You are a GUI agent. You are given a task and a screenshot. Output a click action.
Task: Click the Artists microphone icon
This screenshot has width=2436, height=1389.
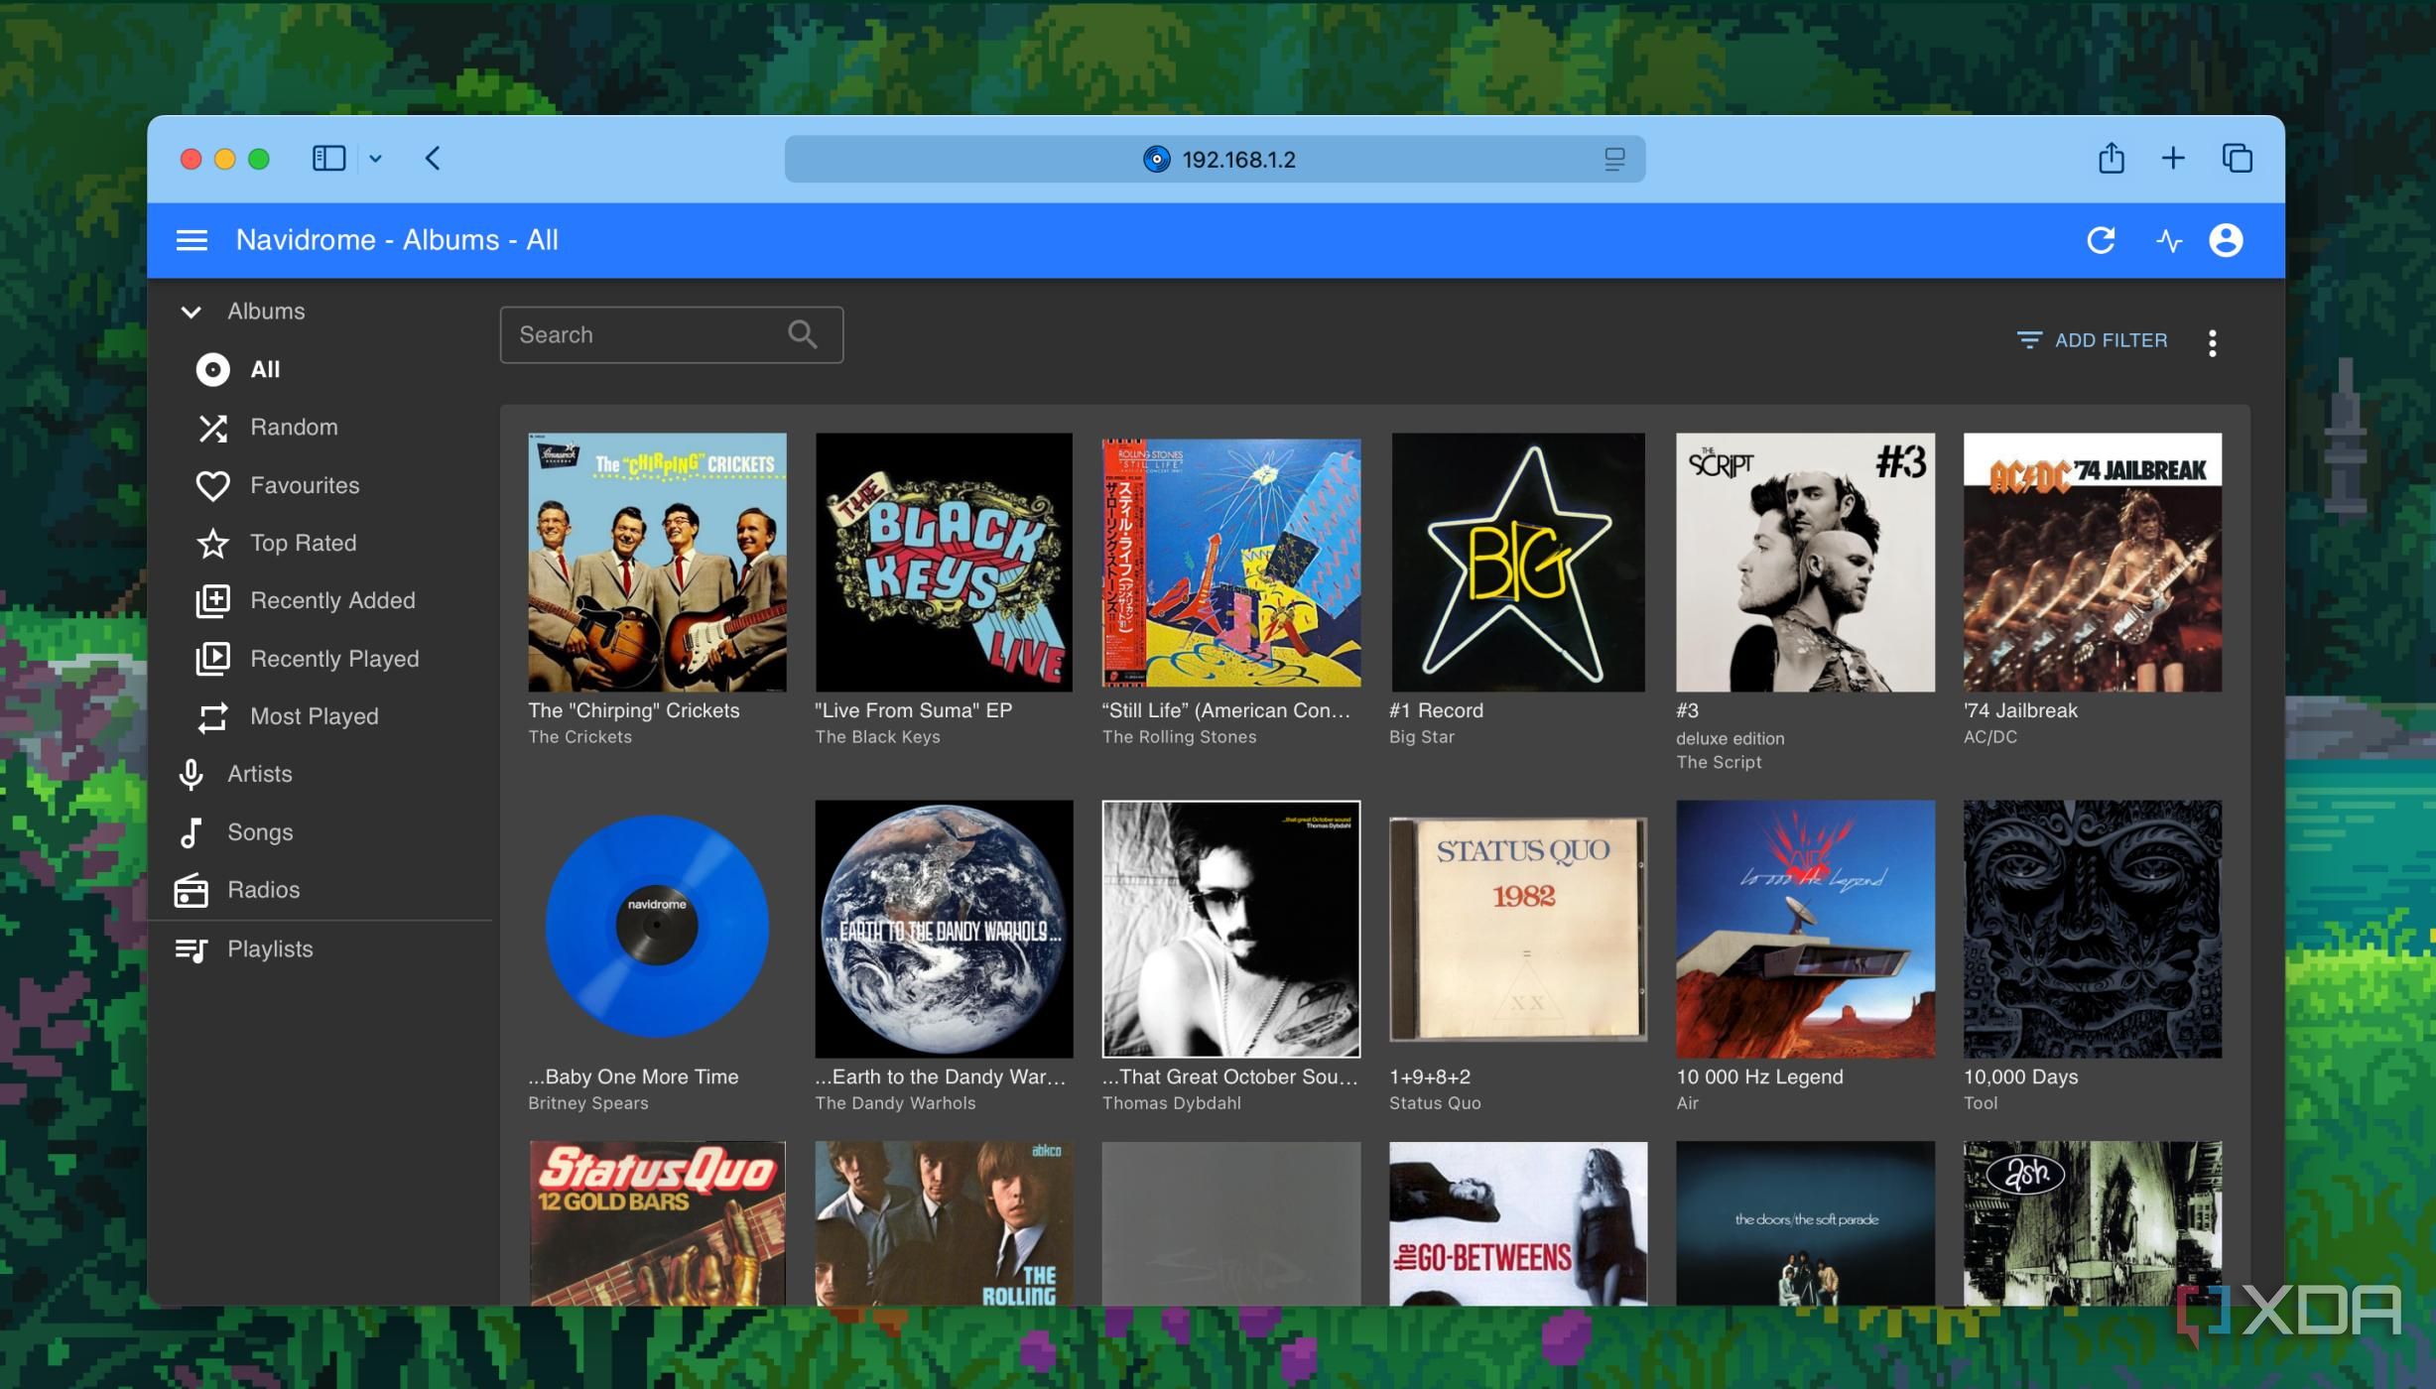coord(191,775)
